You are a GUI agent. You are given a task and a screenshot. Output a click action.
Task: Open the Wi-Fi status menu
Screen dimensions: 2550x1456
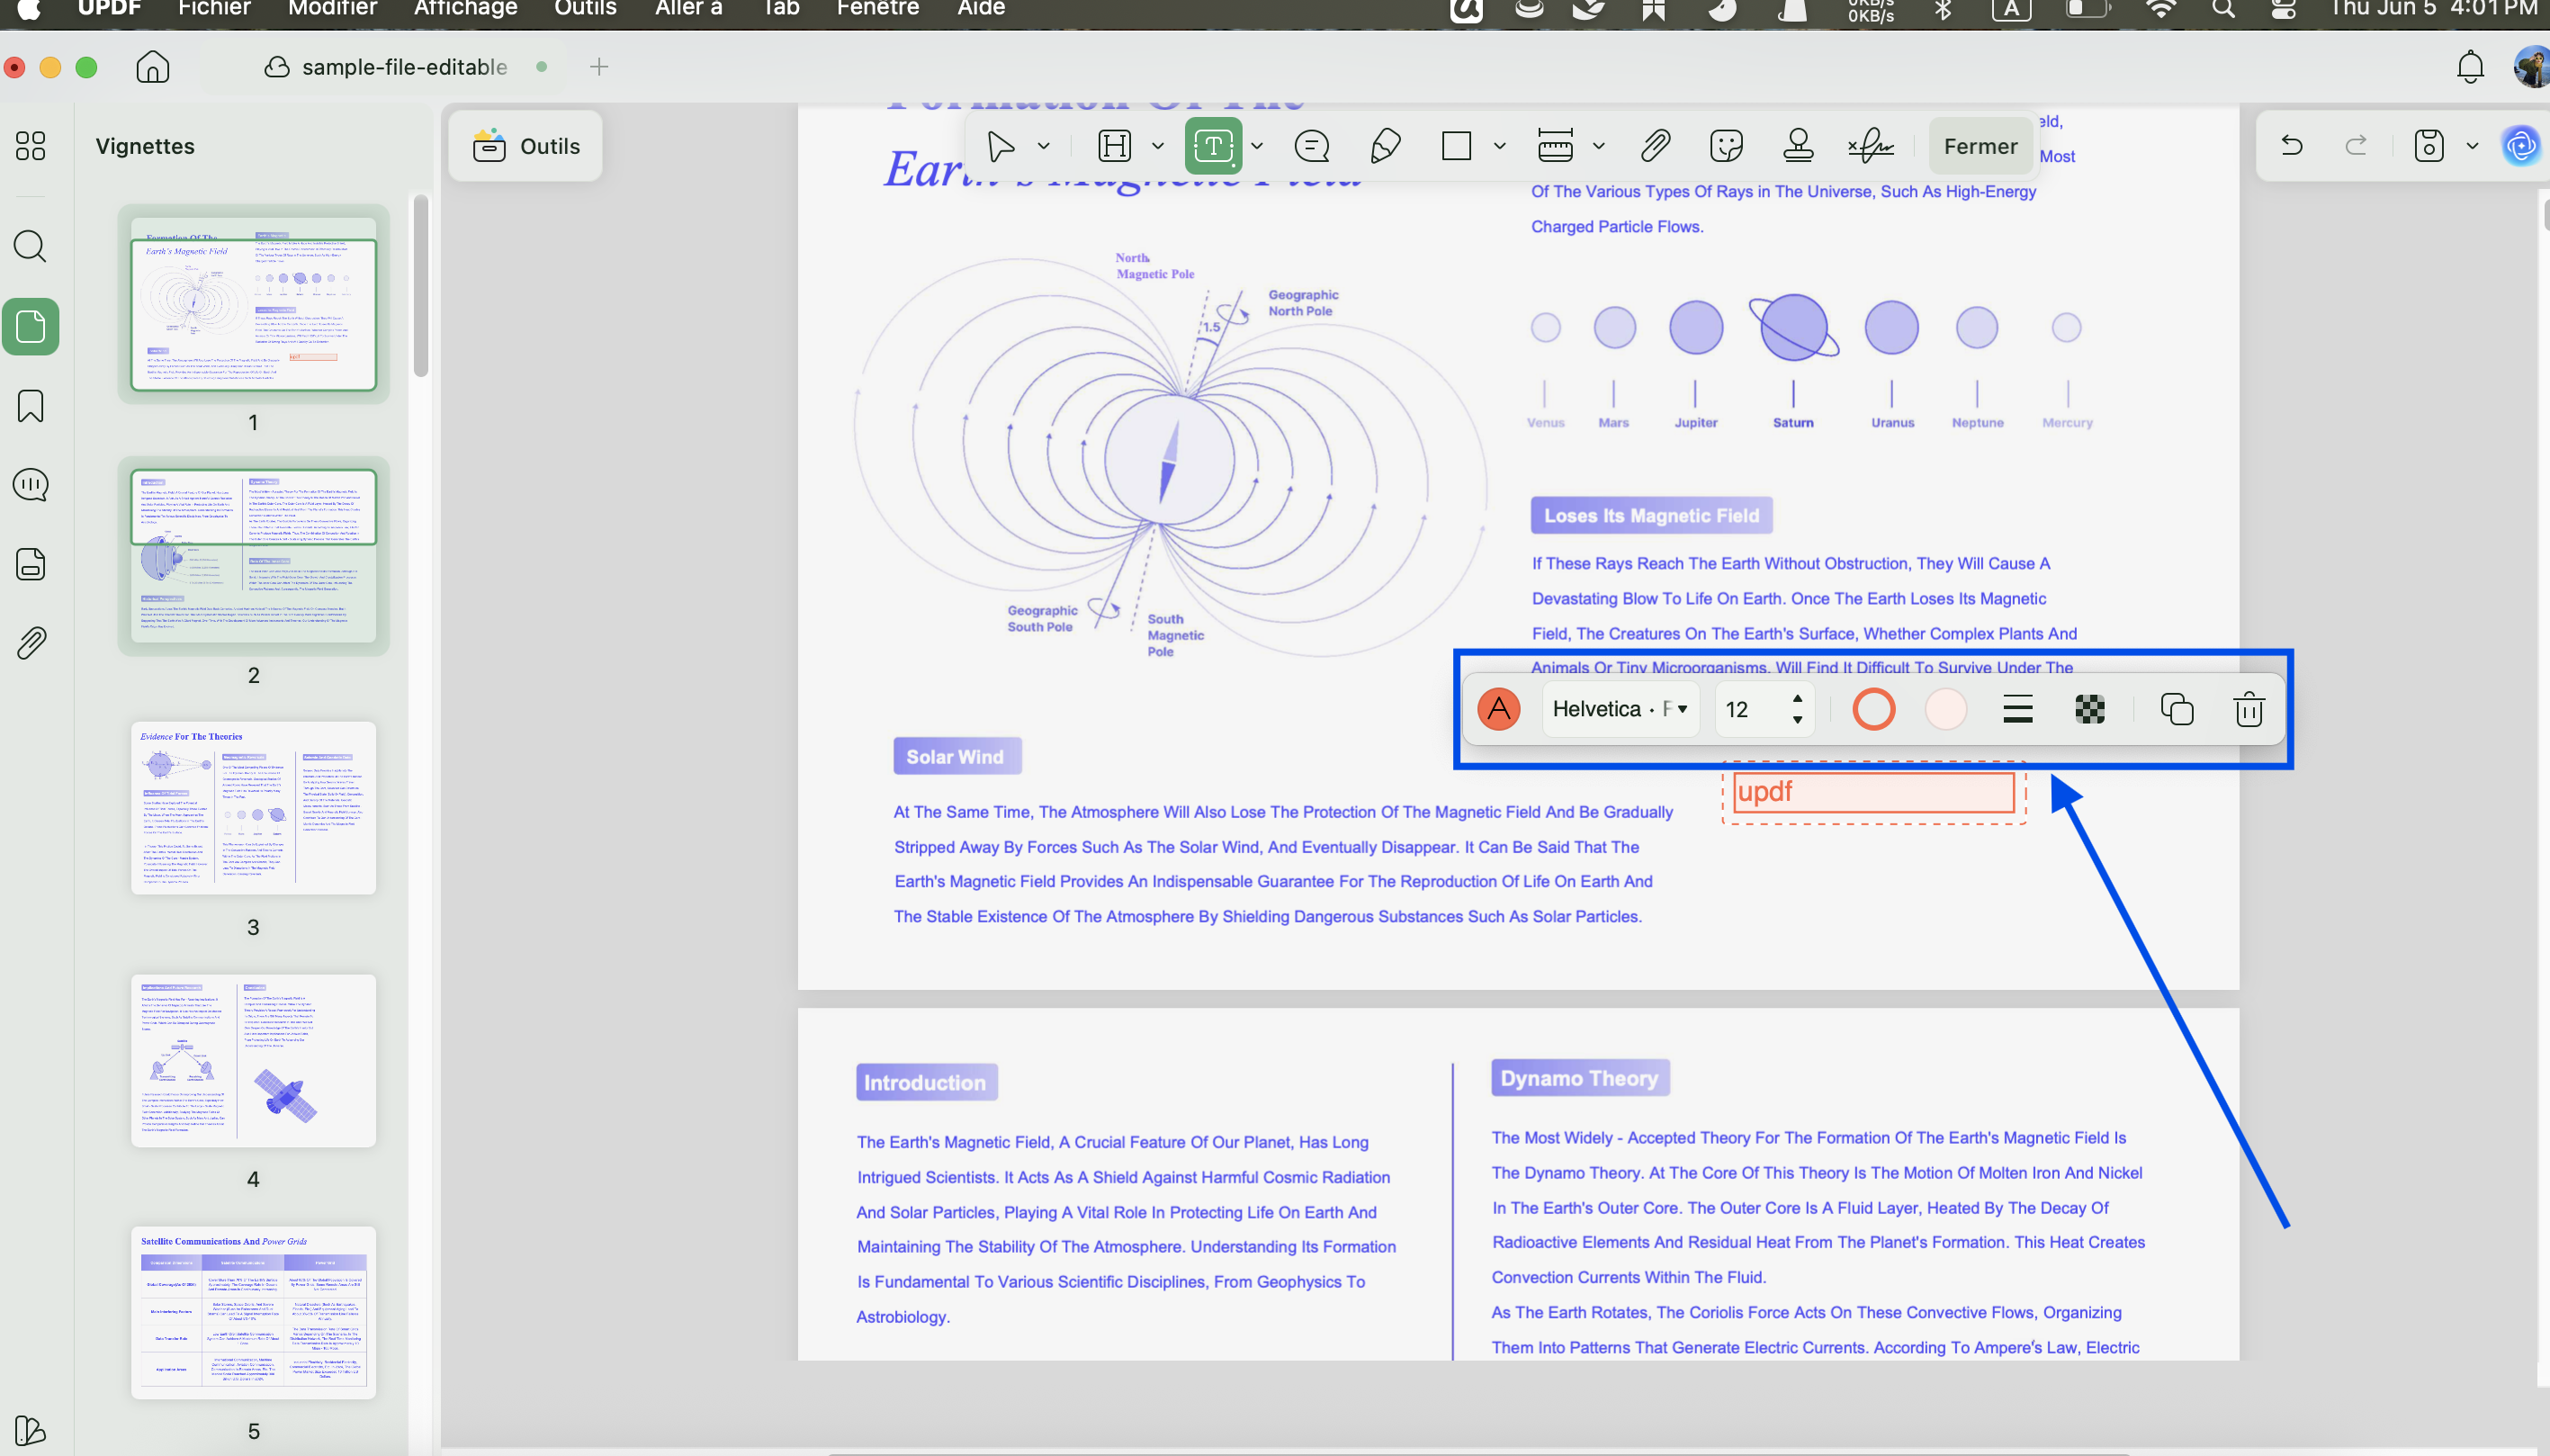[x=2160, y=8]
